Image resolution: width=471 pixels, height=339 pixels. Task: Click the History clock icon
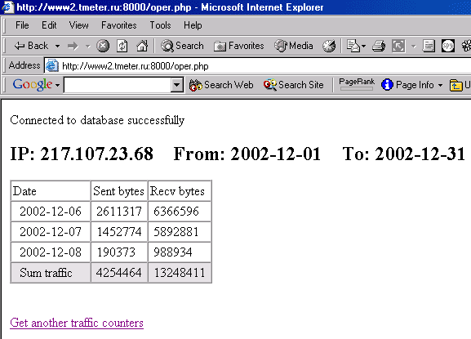[329, 46]
